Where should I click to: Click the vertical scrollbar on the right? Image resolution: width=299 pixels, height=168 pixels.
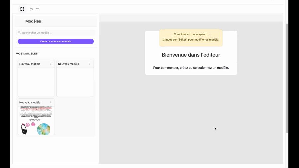(x=287, y=78)
